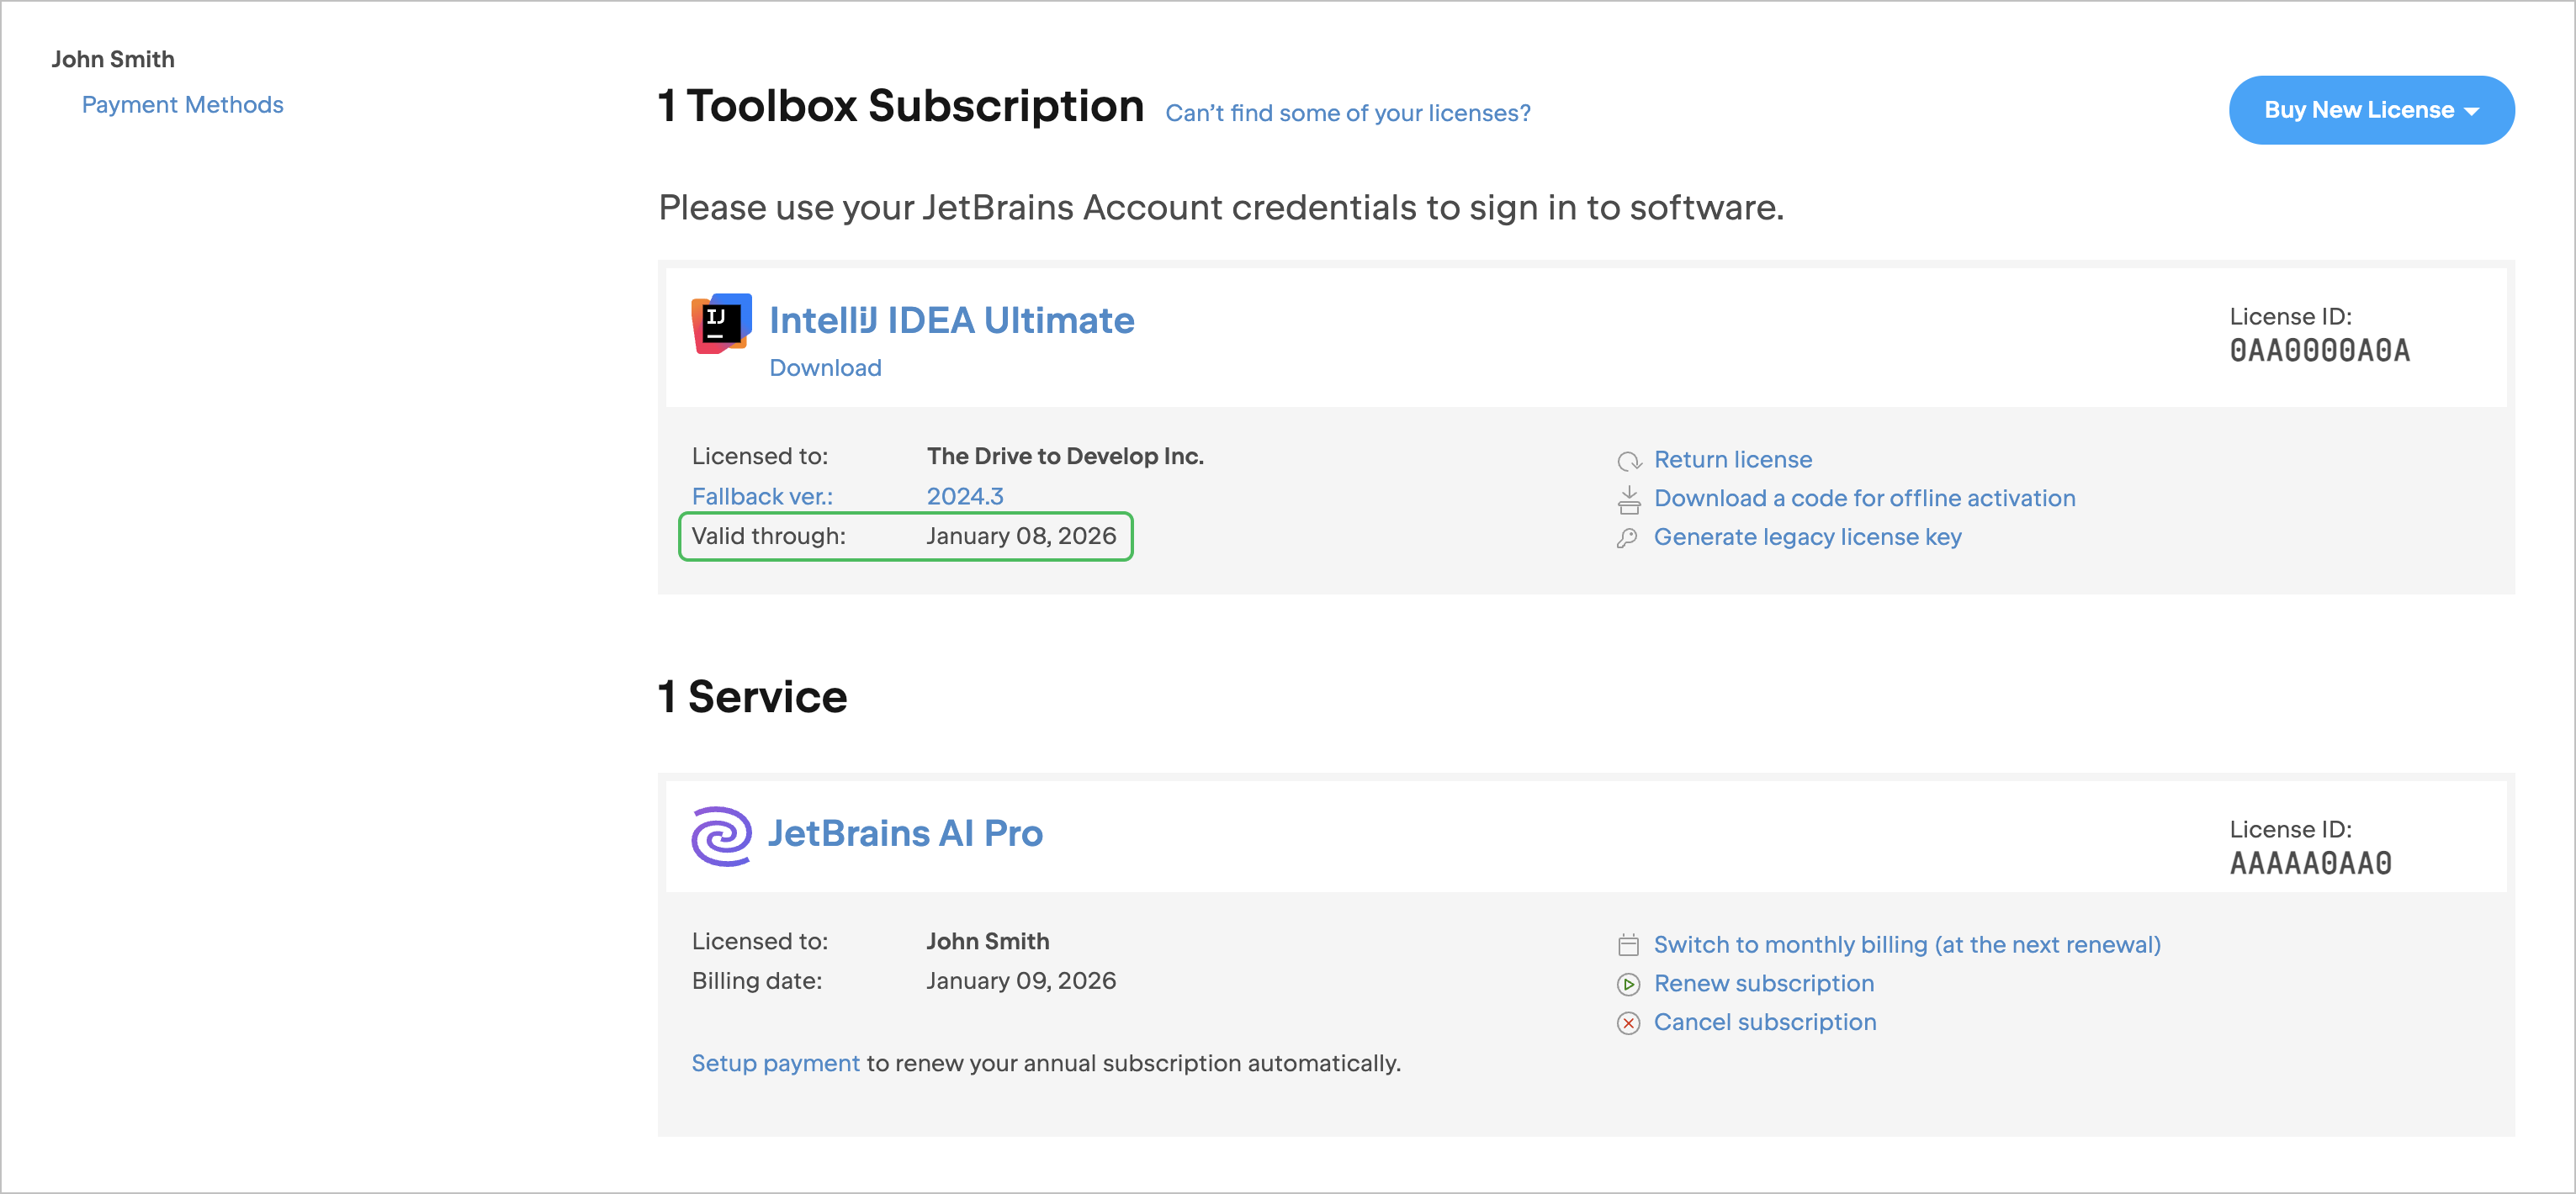Image resolution: width=2576 pixels, height=1194 pixels.
Task: Open the IntelliJ IDEA Ultimate product page
Action: [x=951, y=320]
